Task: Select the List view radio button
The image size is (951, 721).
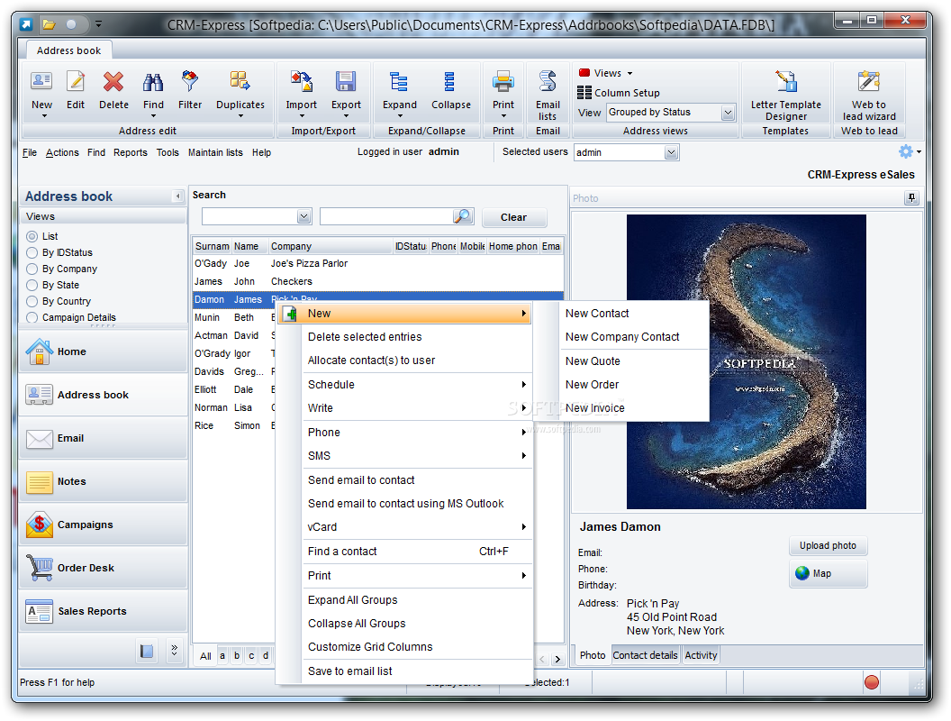Action: coord(32,236)
